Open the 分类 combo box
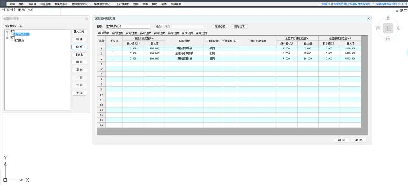Viewport: 408px width, 185px height. pyautogui.click(x=185, y=26)
